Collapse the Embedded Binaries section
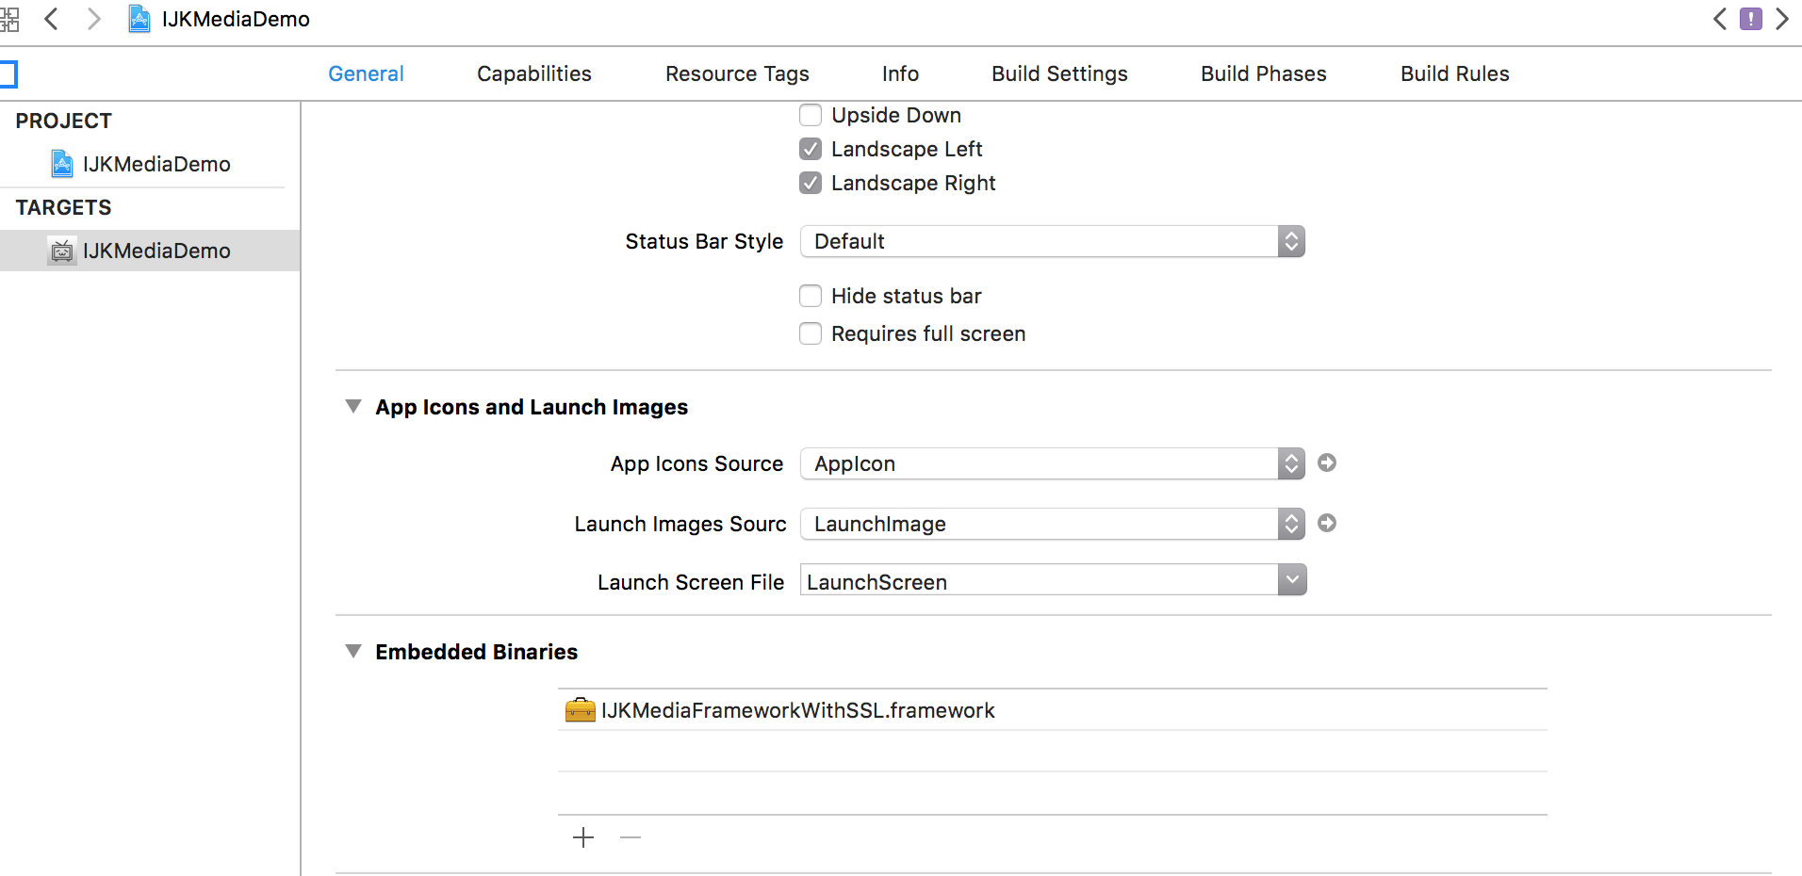1802x876 pixels. coord(353,652)
